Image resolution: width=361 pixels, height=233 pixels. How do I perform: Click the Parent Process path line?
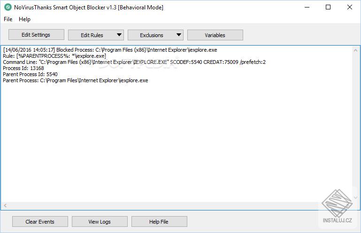(76, 80)
